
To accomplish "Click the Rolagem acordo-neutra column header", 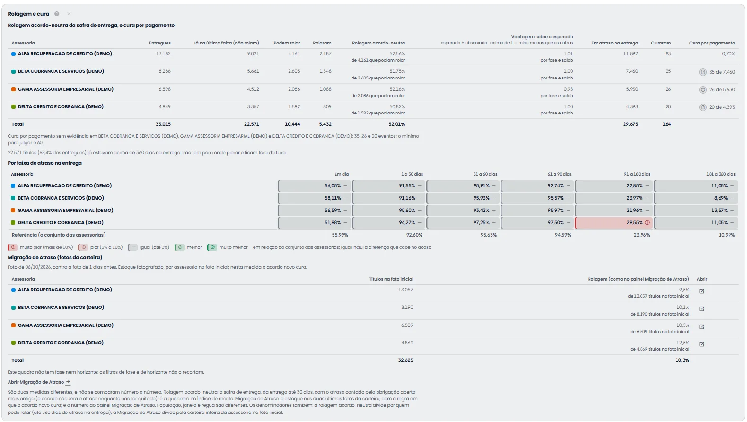I will (x=378, y=43).
